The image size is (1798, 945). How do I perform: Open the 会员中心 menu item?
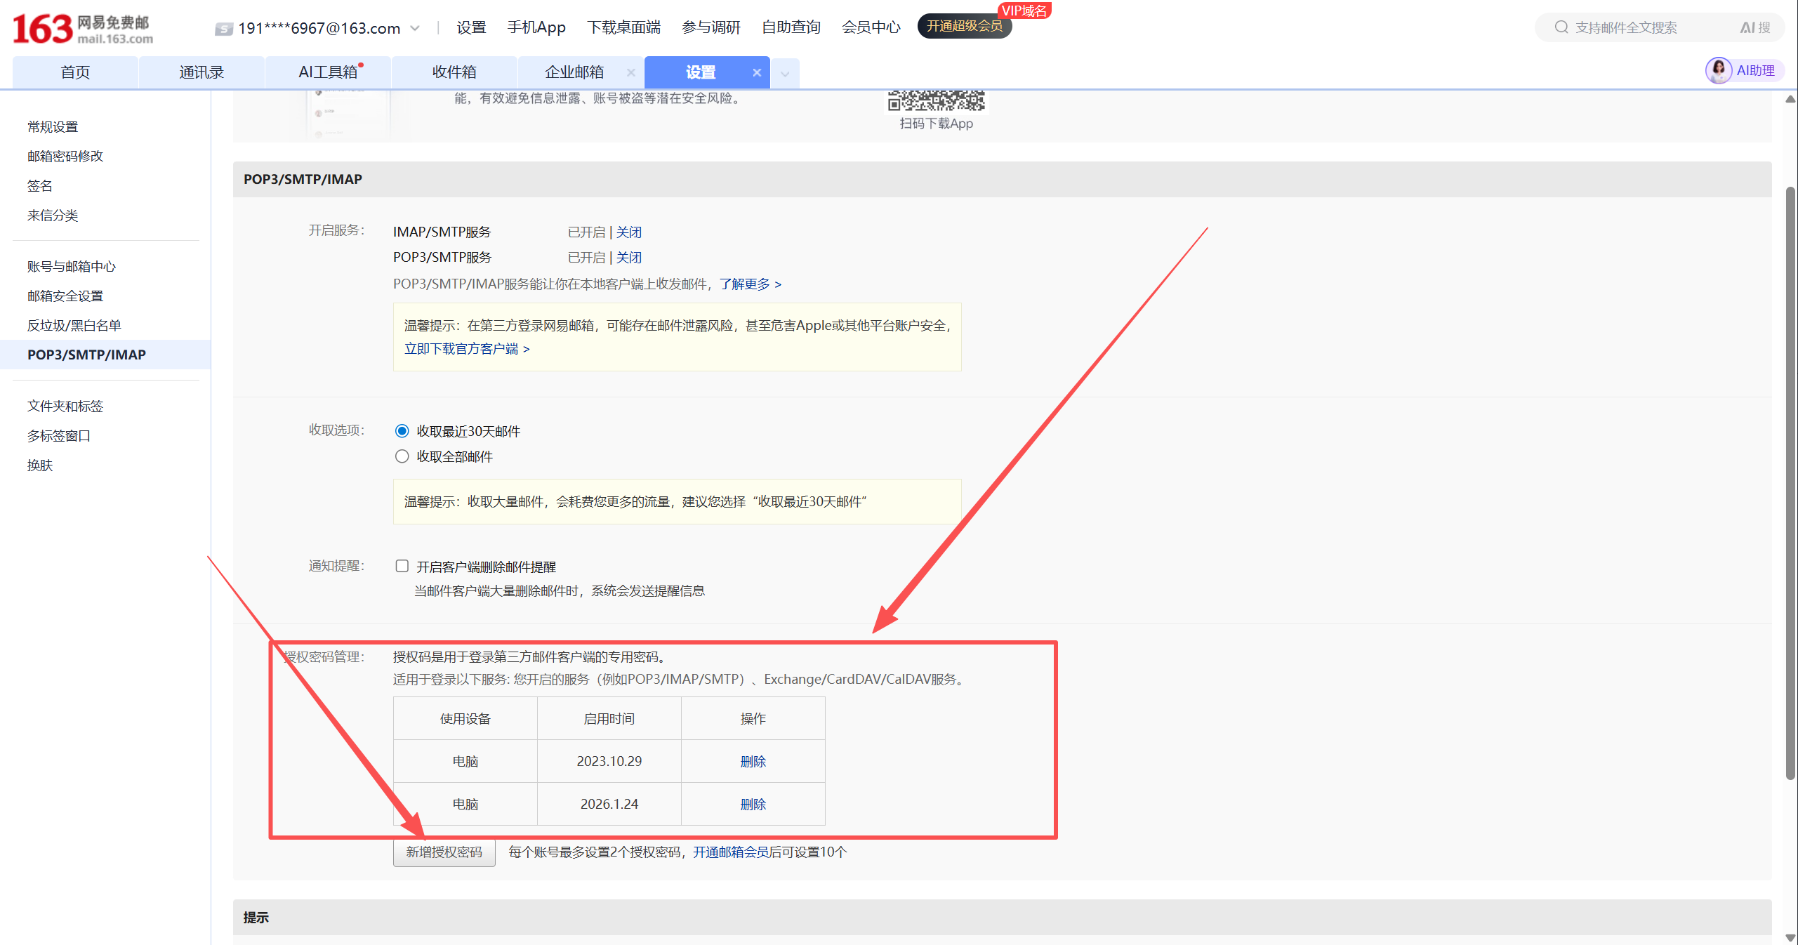point(870,27)
